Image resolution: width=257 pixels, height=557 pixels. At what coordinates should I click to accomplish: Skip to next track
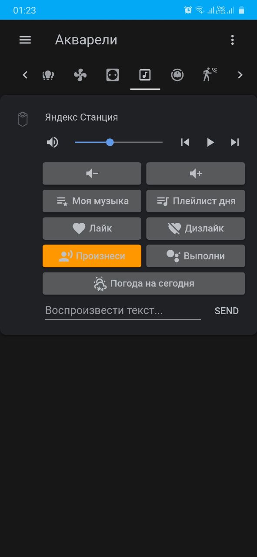click(x=235, y=142)
